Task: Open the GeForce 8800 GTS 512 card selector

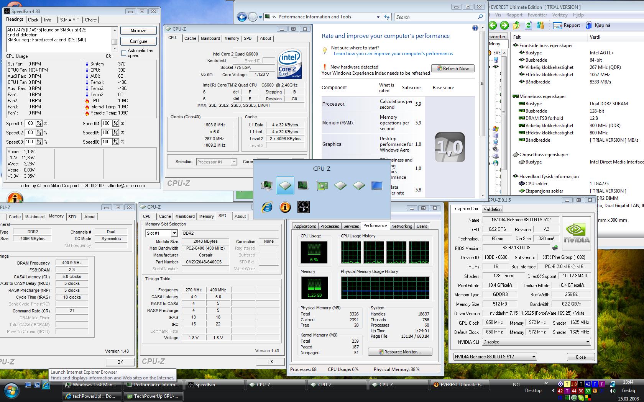Action: (x=495, y=356)
